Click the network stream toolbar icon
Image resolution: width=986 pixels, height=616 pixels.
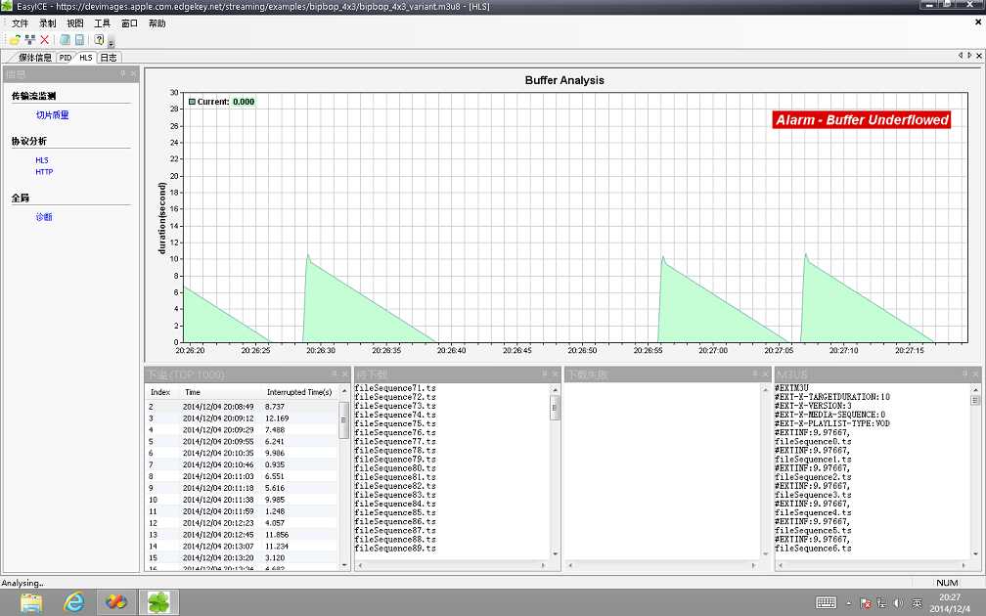pos(30,39)
